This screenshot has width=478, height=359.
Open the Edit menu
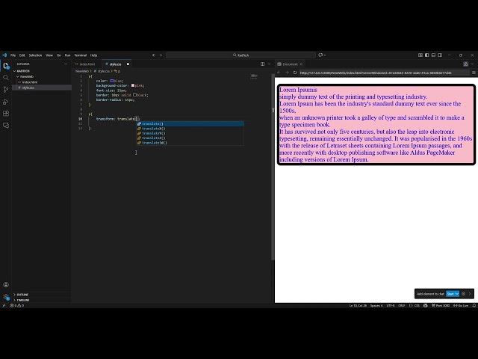pyautogui.click(x=22, y=55)
